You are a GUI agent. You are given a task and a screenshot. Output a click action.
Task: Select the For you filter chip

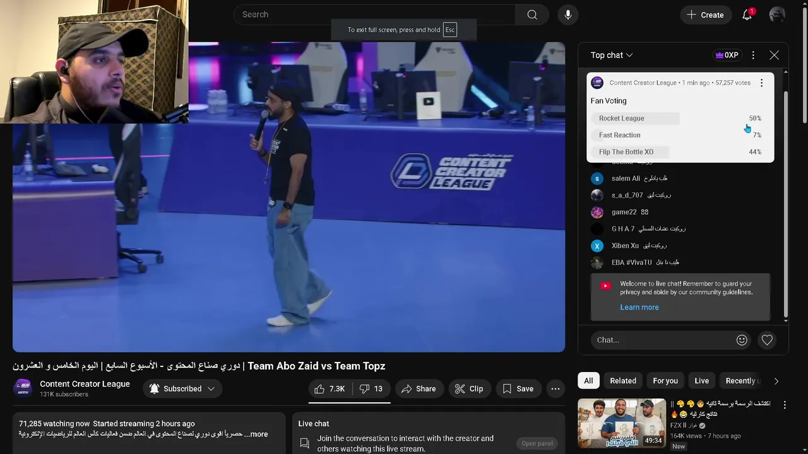[665, 381]
